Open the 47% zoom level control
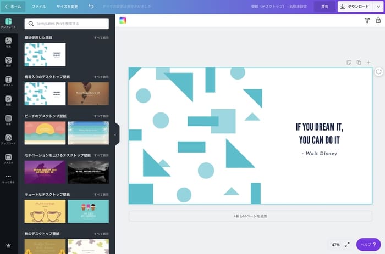This screenshot has height=254, width=385. click(335, 245)
